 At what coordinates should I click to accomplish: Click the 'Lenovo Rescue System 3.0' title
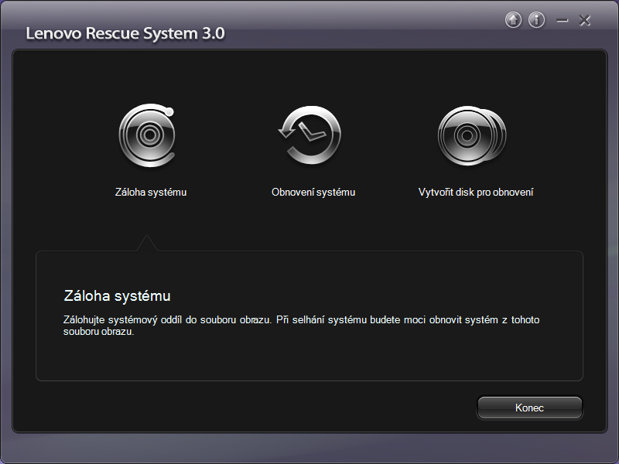(125, 34)
